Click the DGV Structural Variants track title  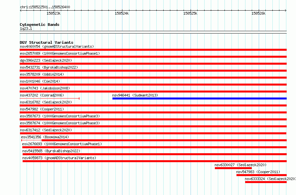[x=47, y=42]
